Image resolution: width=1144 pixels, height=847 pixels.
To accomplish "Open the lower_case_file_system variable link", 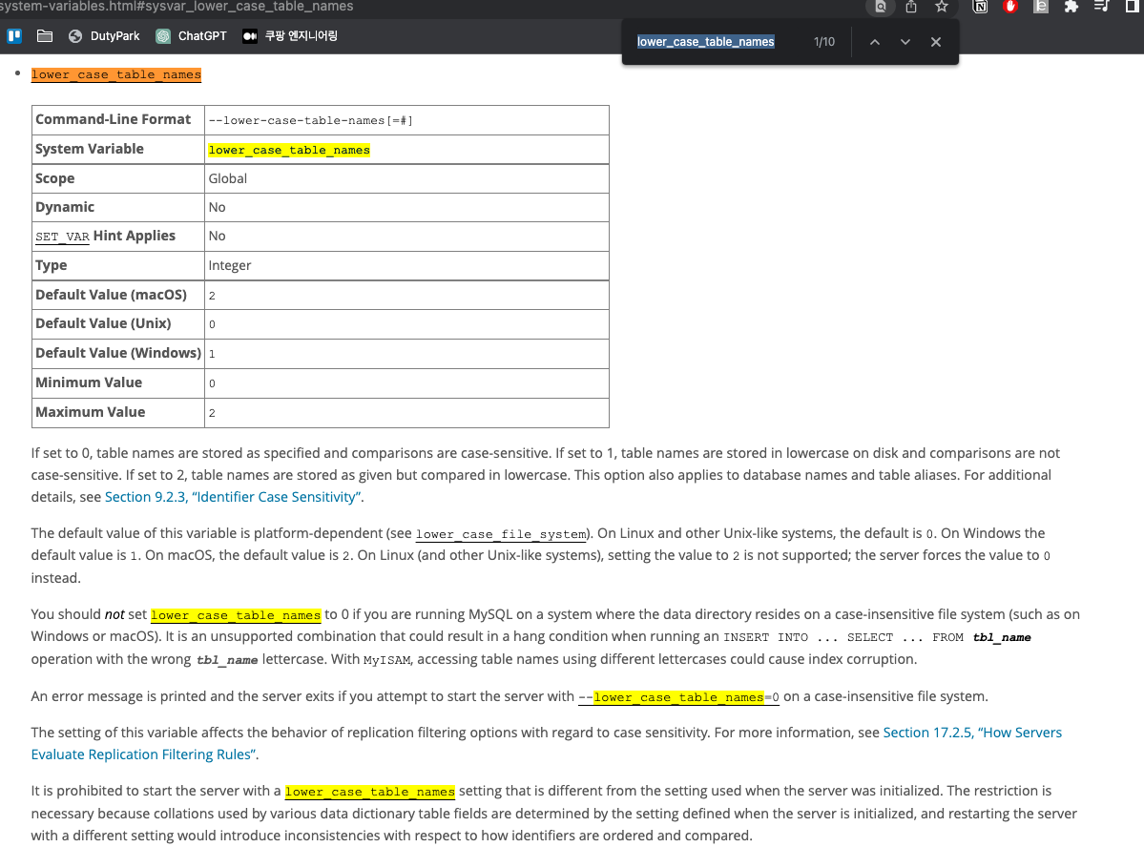I will pyautogui.click(x=501, y=534).
